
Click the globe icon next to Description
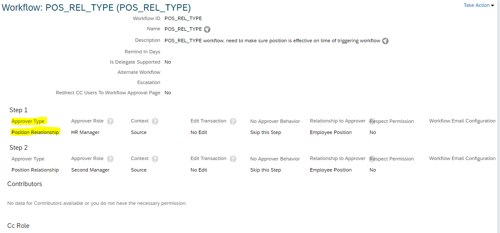coord(385,41)
